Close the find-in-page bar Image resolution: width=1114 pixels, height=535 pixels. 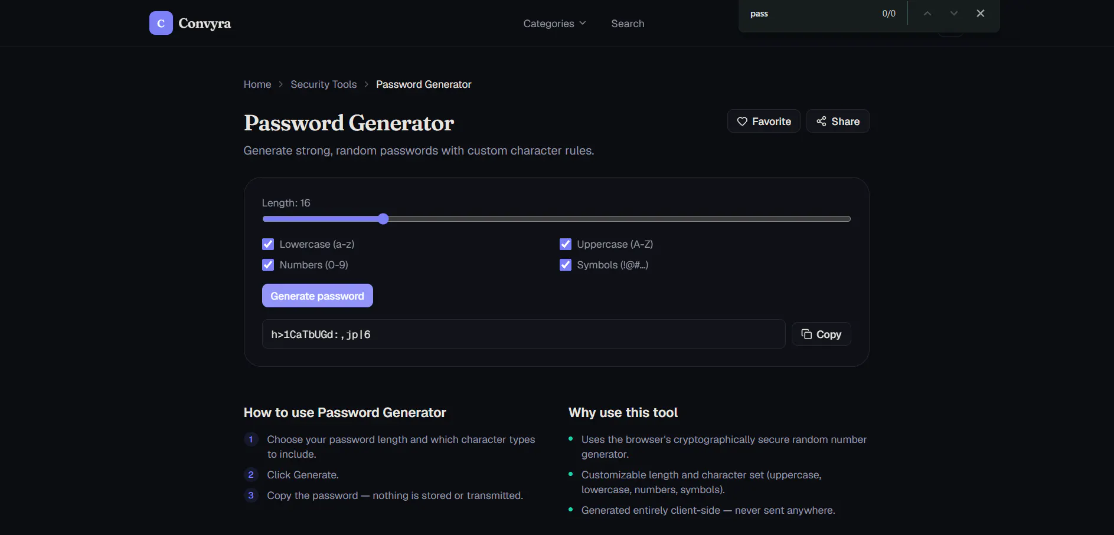tap(980, 13)
